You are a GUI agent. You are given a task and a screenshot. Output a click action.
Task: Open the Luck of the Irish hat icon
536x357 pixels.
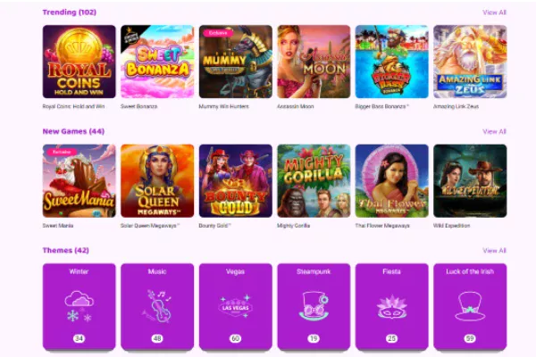tap(470, 306)
